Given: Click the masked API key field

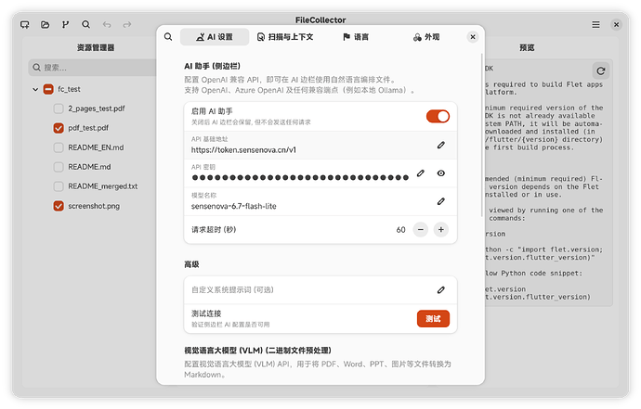Looking at the screenshot, I should (x=300, y=177).
